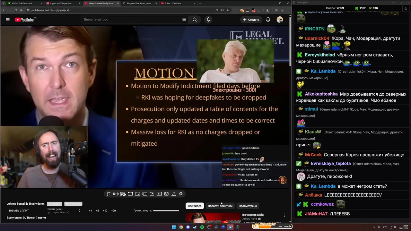Switch to Студия — VK Видео Live tab
This screenshot has height=231, width=411.
pyautogui.click(x=63, y=3)
